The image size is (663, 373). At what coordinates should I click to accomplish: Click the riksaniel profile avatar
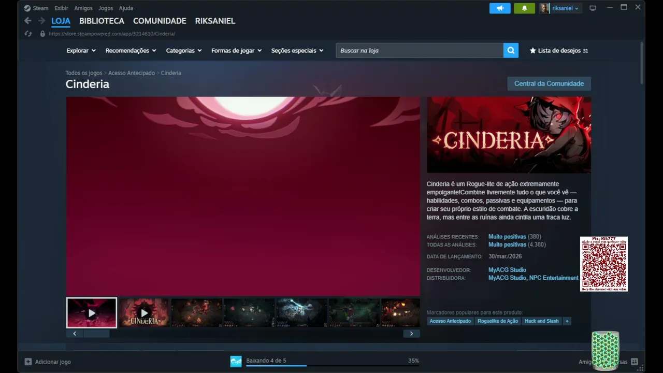point(544,8)
